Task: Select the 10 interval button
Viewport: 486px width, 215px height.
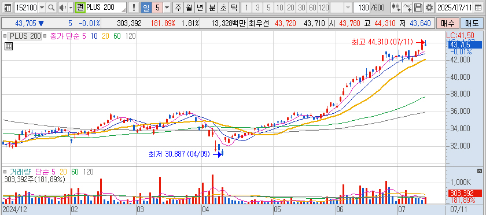Action: (279, 8)
